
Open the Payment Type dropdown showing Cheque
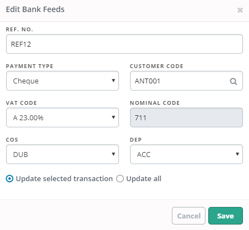pyautogui.click(x=62, y=81)
